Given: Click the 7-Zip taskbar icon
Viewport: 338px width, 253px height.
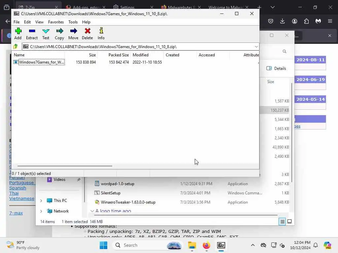Looking at the screenshot, I should click(221, 245).
